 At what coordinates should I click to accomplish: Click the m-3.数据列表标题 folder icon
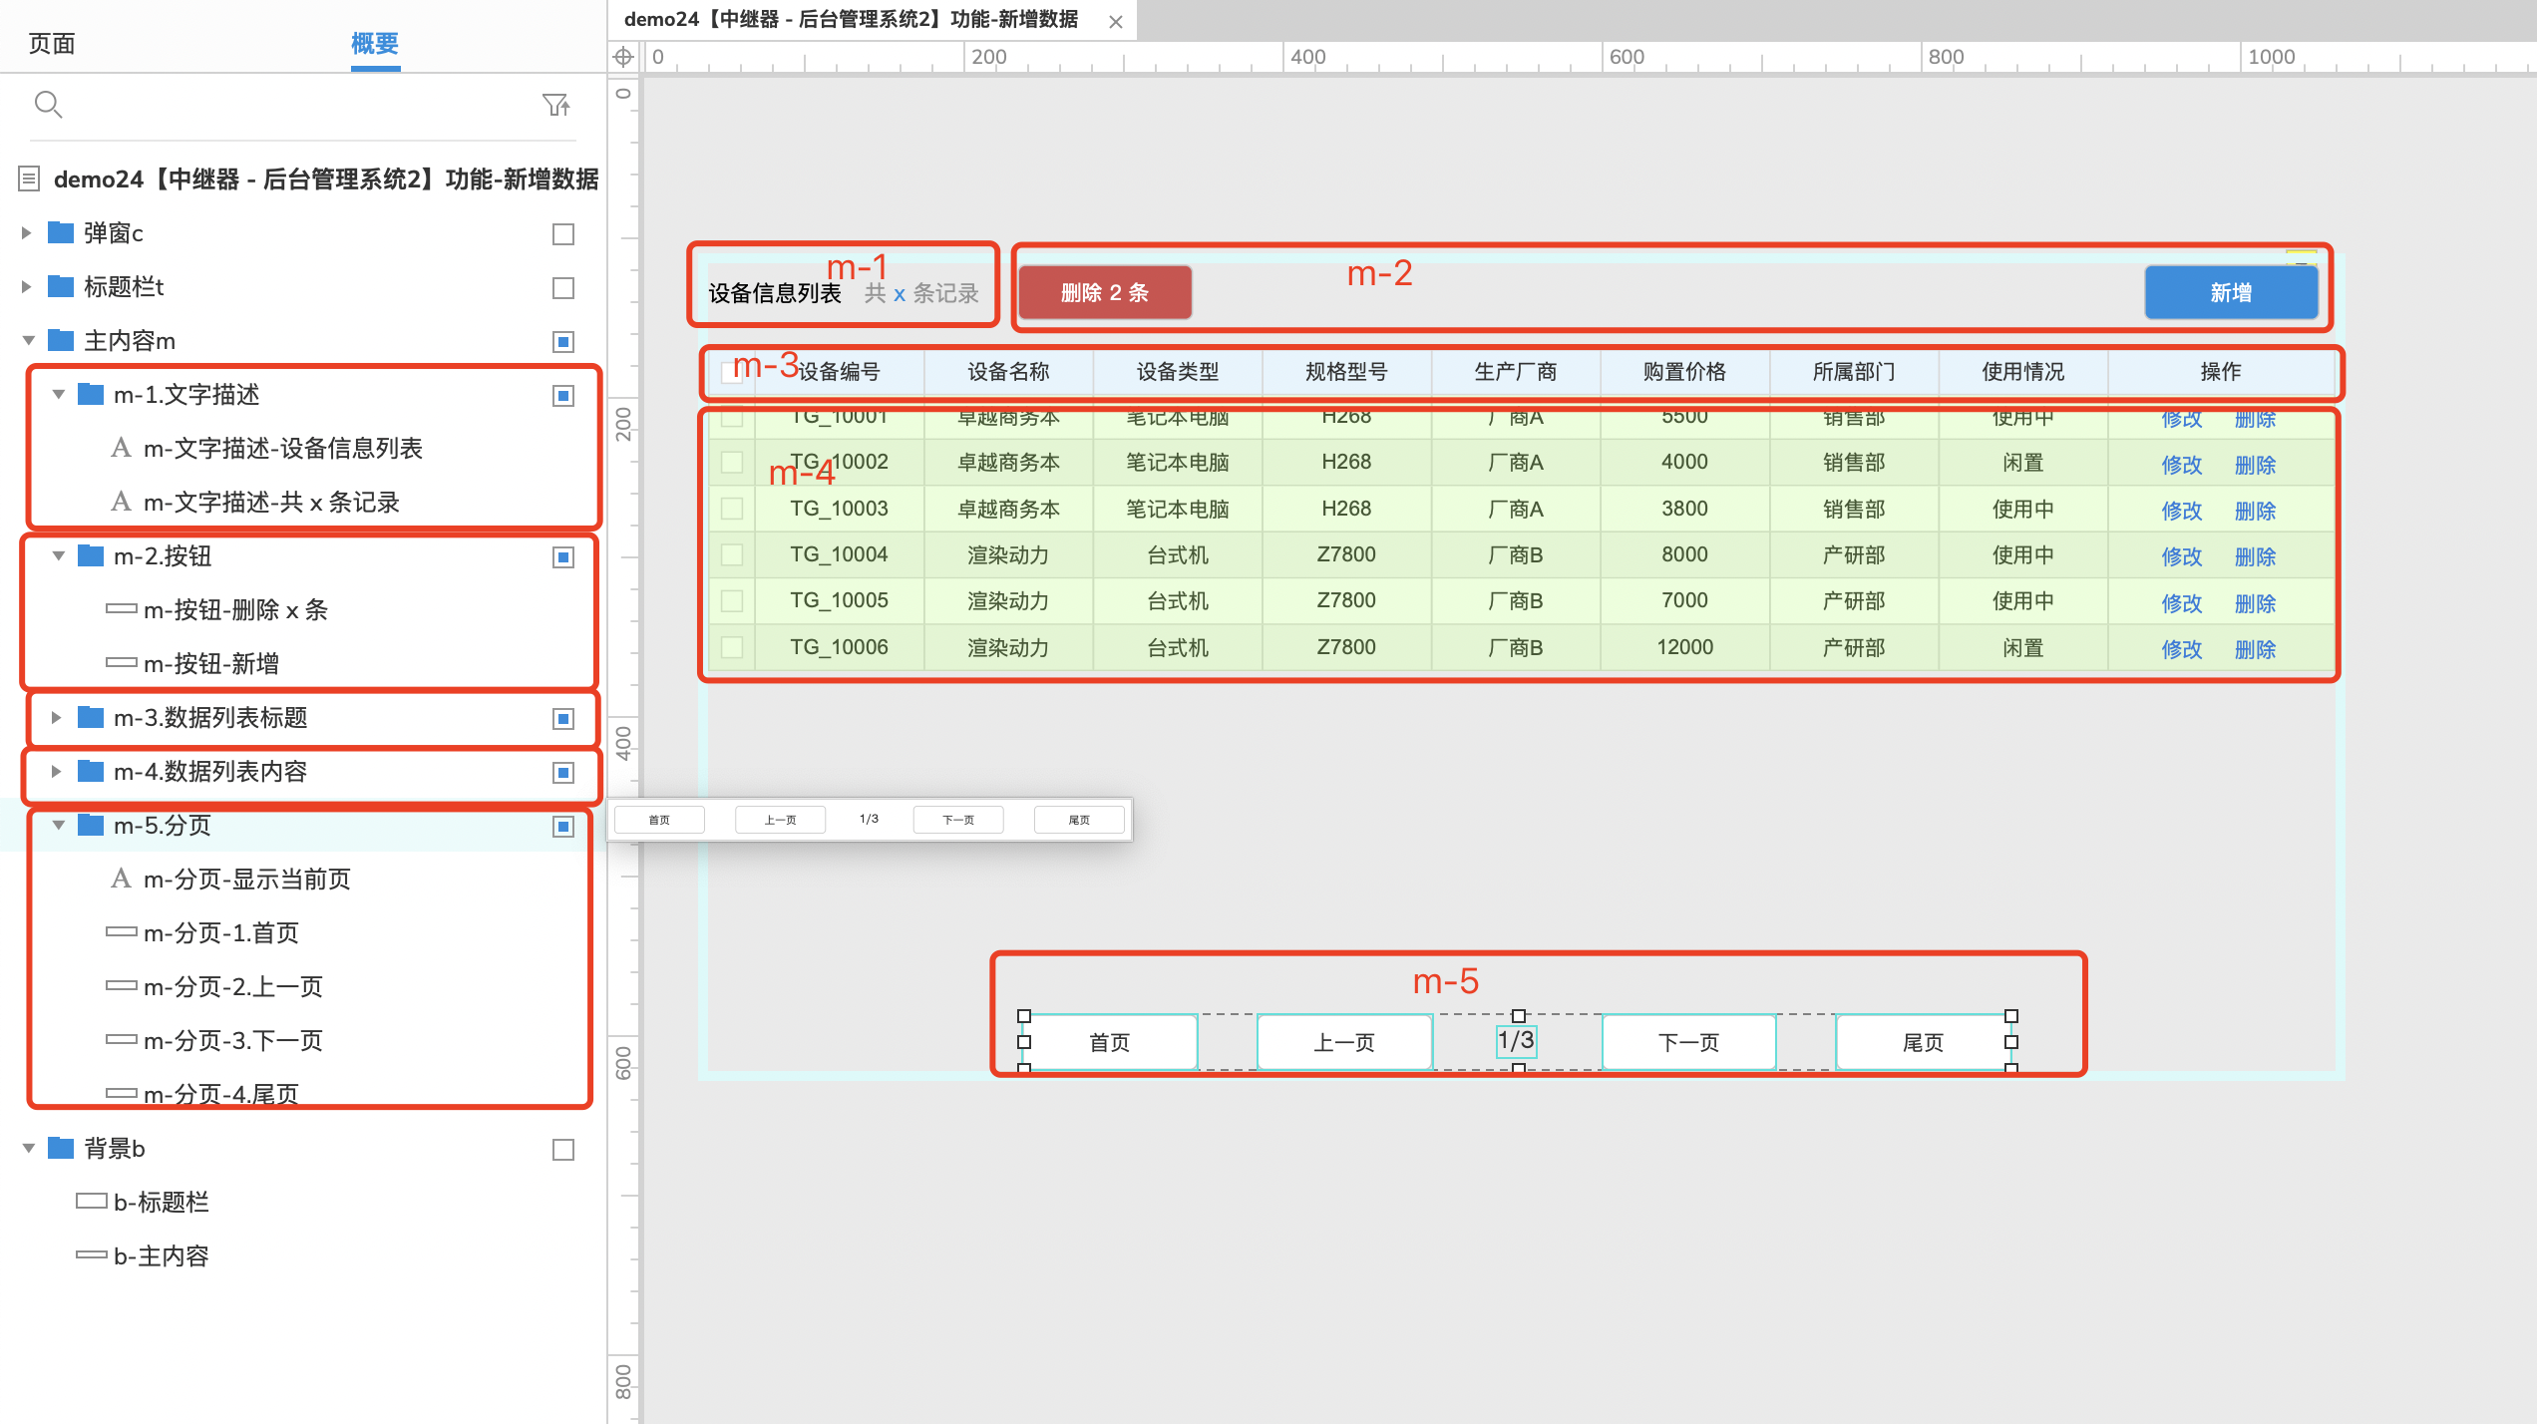(92, 717)
